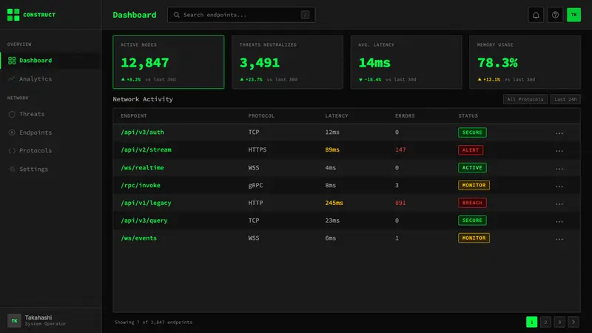The height and width of the screenshot is (333, 592).
Task: Click the Protocols brackets icon
Action: 12,151
